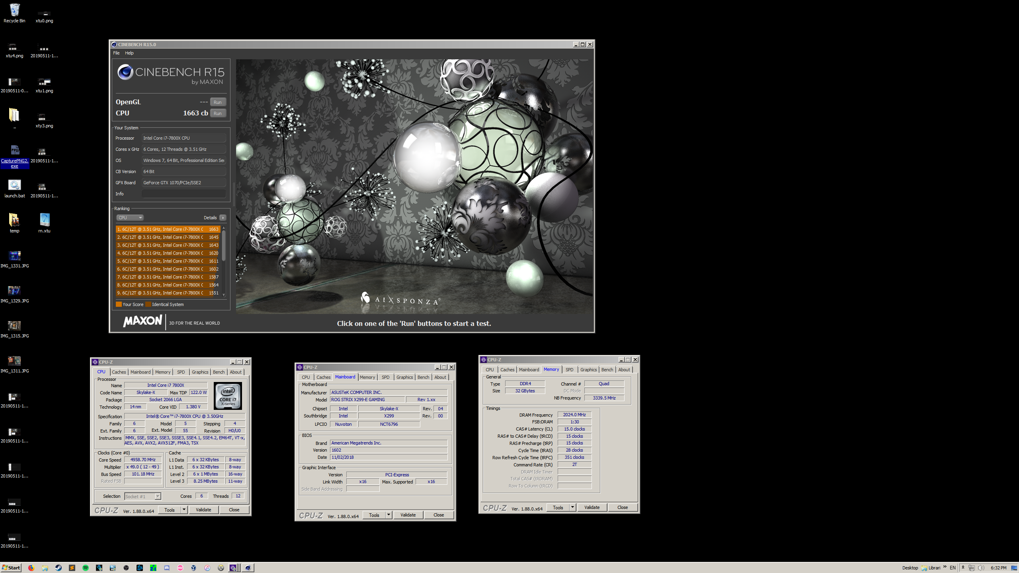Click the Start button

click(11, 568)
